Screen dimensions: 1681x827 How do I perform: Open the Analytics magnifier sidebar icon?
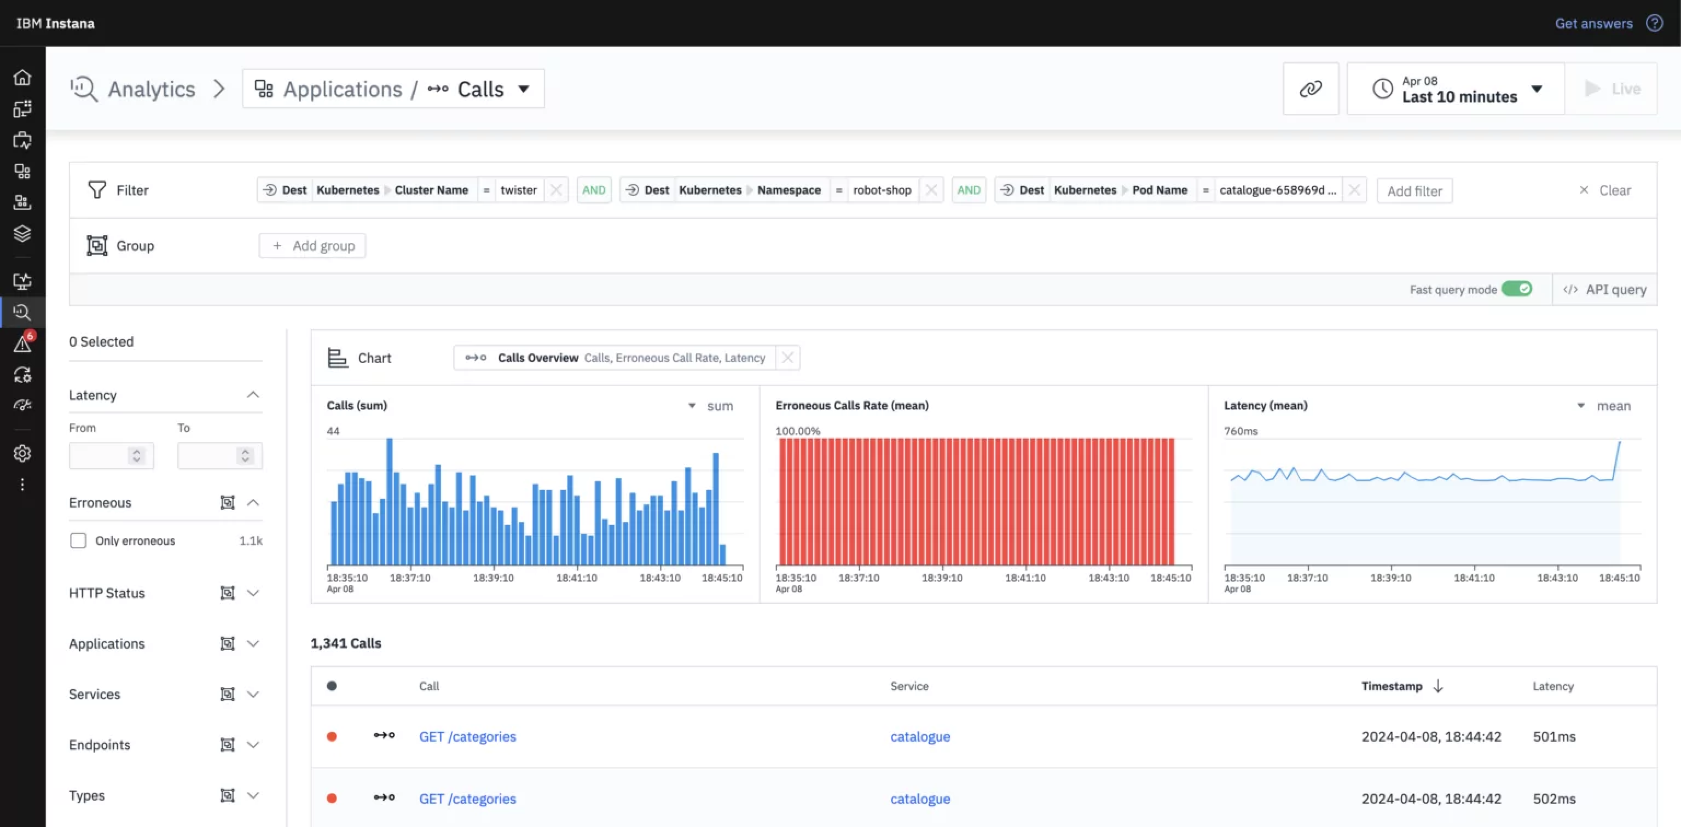(x=22, y=312)
